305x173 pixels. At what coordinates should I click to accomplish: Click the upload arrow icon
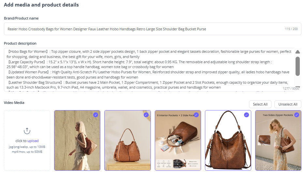coord(27,131)
